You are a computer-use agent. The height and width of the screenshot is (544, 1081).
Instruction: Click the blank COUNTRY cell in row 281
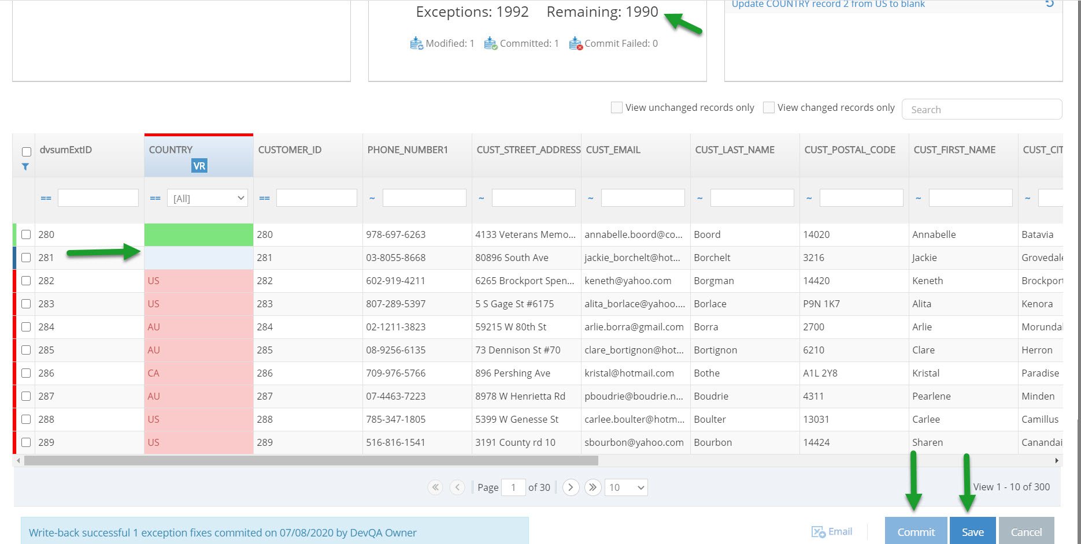(x=199, y=258)
